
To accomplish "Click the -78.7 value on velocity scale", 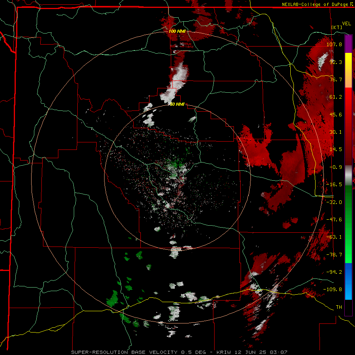I will [334, 255].
